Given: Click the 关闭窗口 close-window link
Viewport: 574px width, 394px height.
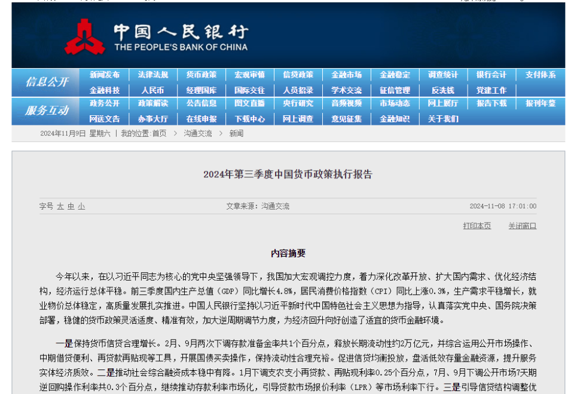Looking at the screenshot, I should pos(523,226).
